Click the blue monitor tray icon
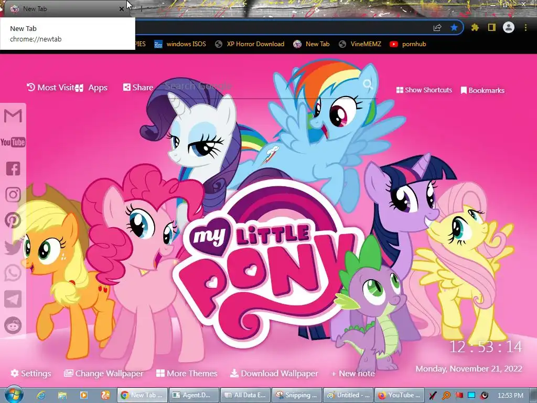Image resolution: width=537 pixels, height=403 pixels. [x=471, y=395]
